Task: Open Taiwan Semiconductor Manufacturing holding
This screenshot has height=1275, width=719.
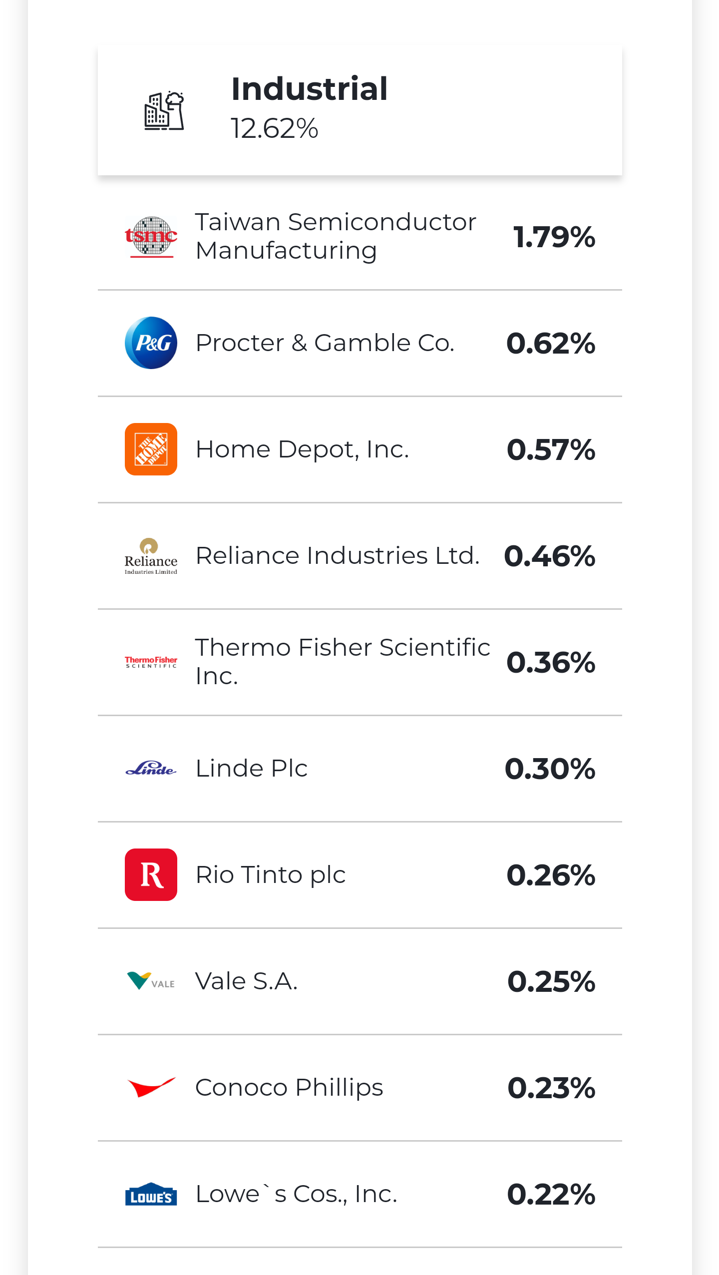Action: [336, 236]
